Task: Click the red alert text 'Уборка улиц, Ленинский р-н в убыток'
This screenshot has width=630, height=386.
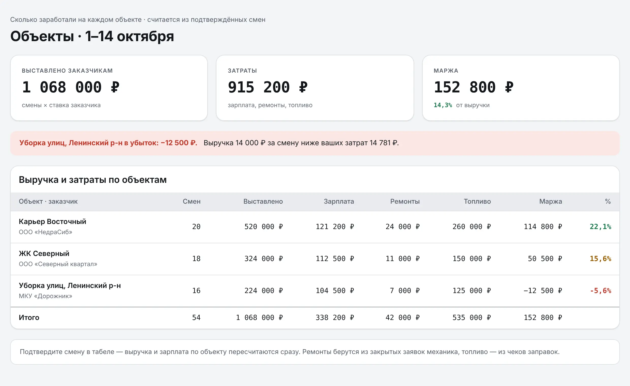Action: 88,143
